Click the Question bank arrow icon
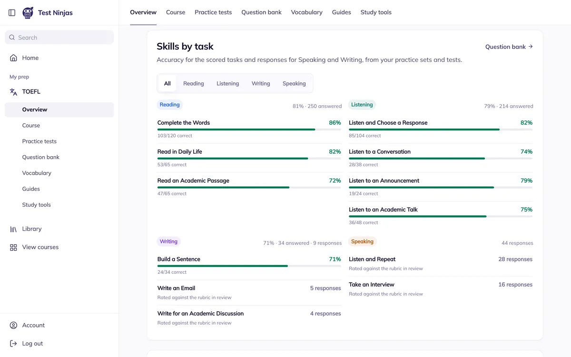571x357 pixels. 531,47
